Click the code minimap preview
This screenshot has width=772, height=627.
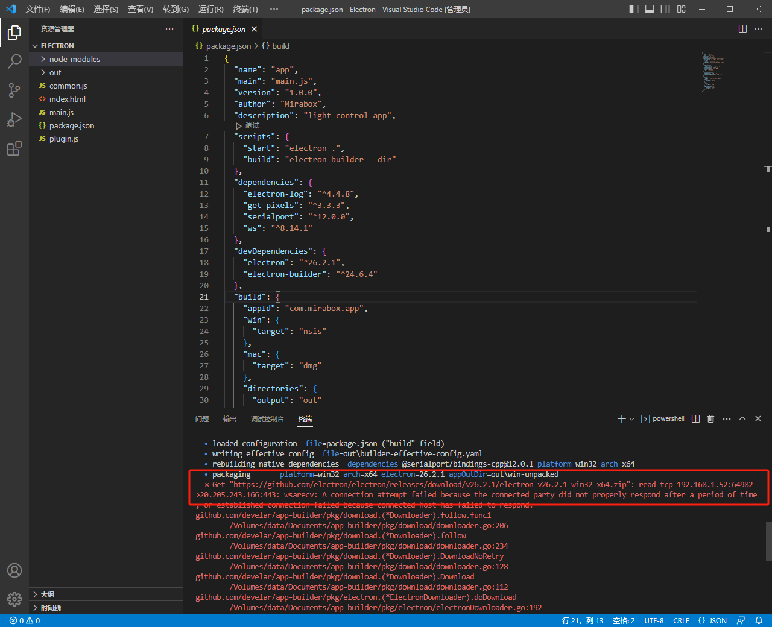713,72
